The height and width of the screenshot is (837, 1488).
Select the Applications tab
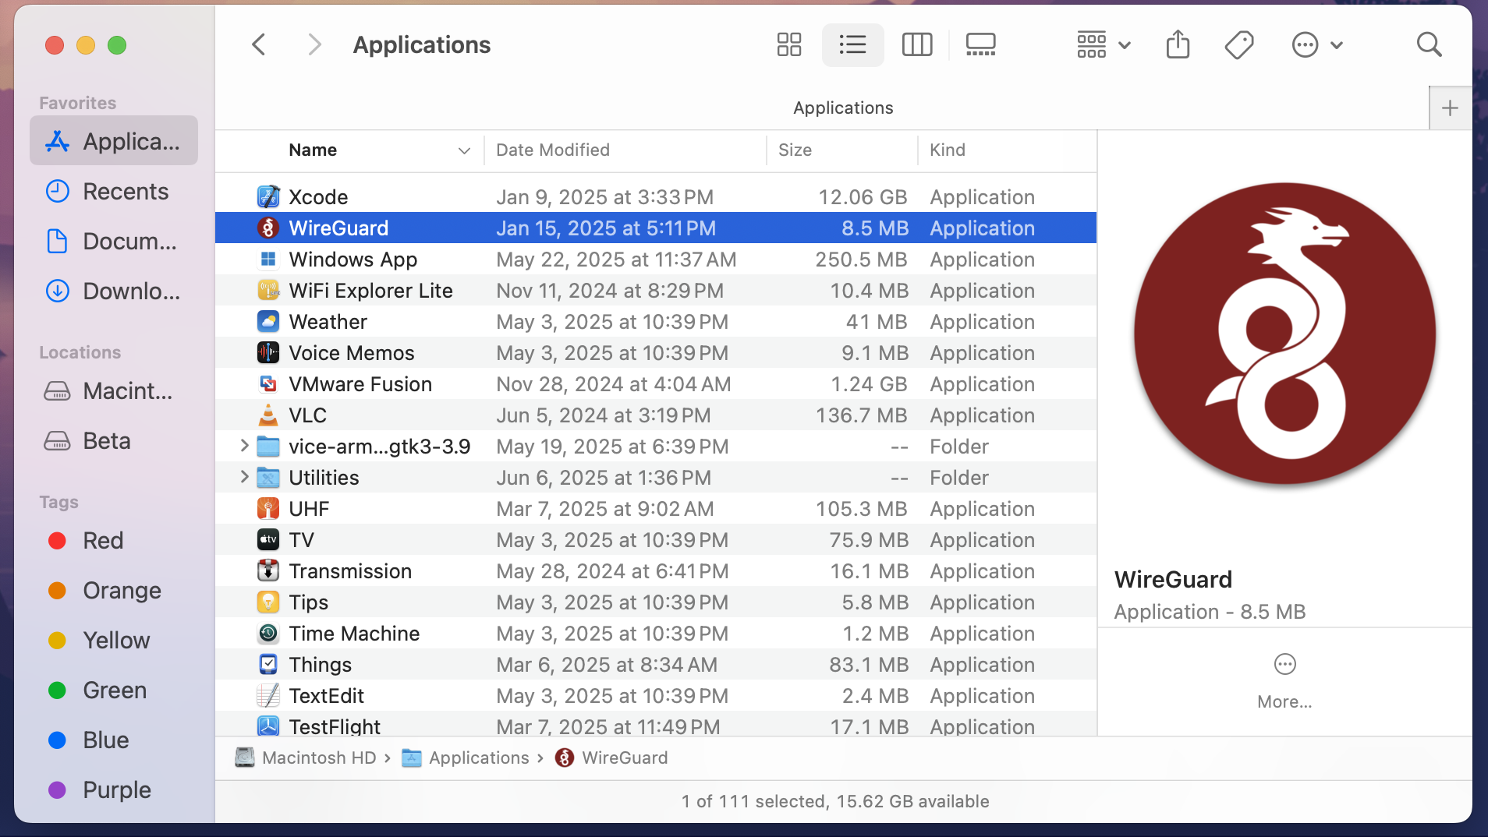click(843, 108)
